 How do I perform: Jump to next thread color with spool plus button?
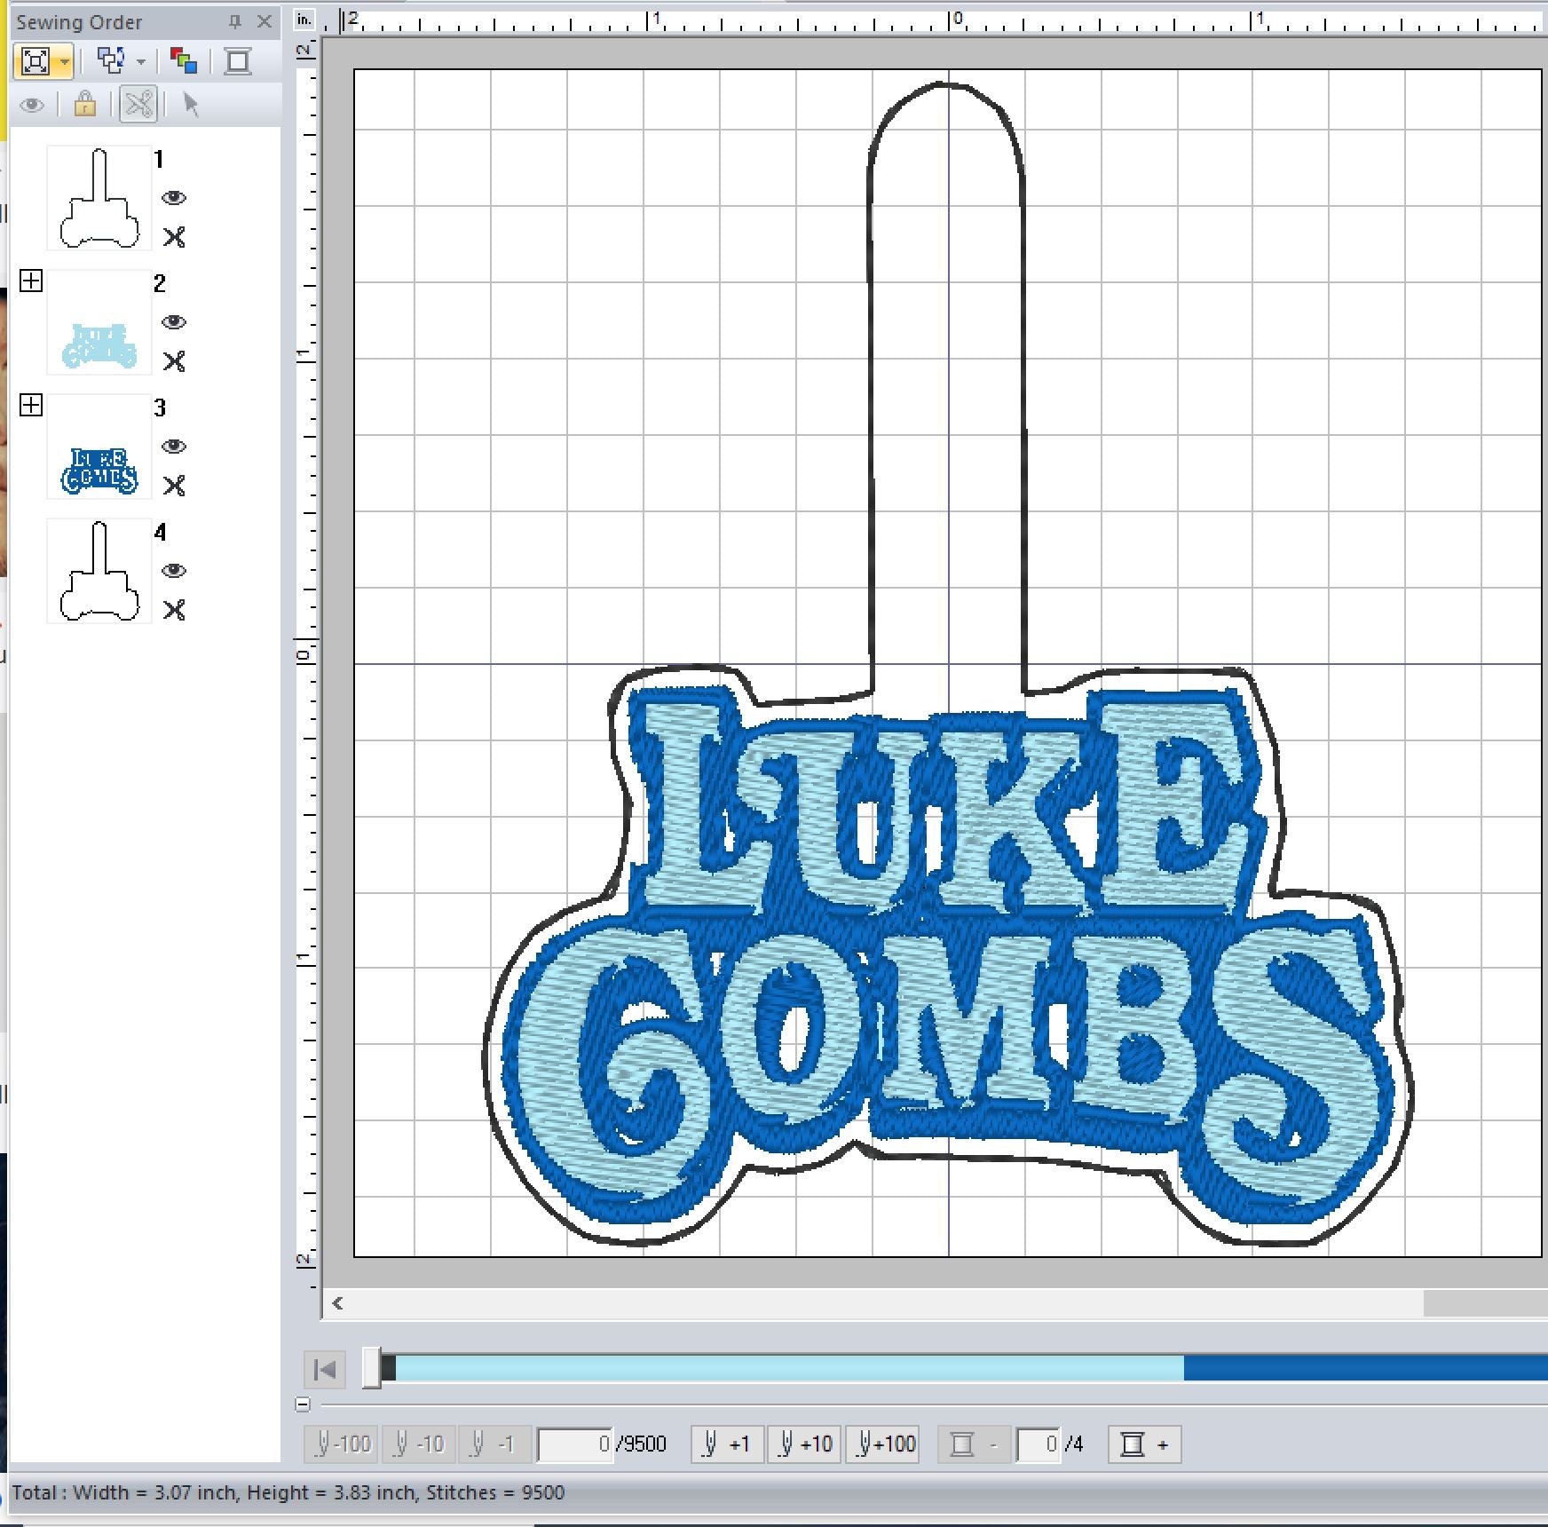[1144, 1444]
